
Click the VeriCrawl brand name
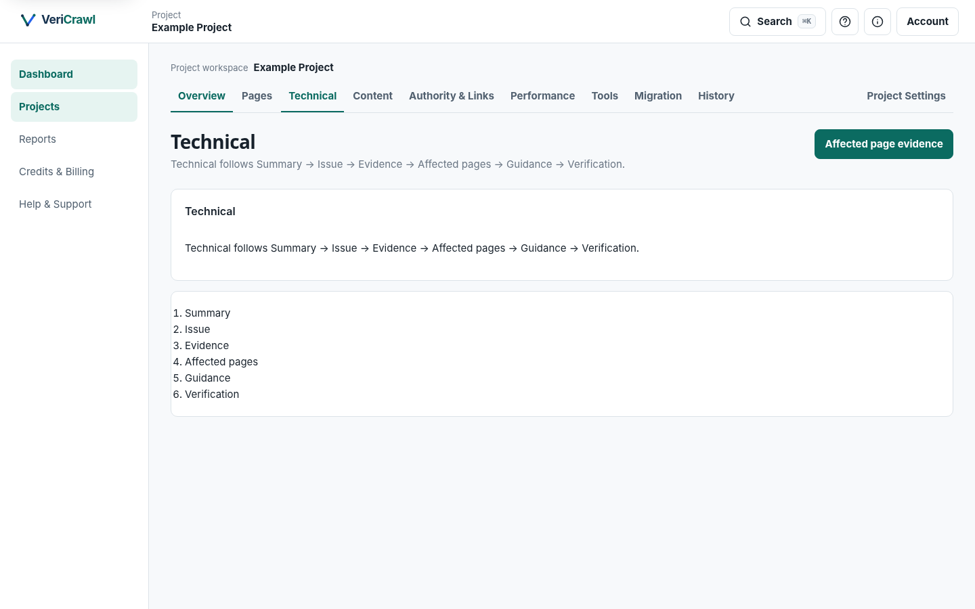click(68, 20)
